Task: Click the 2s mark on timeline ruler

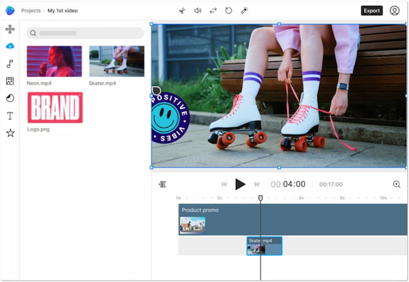Action: [219, 198]
